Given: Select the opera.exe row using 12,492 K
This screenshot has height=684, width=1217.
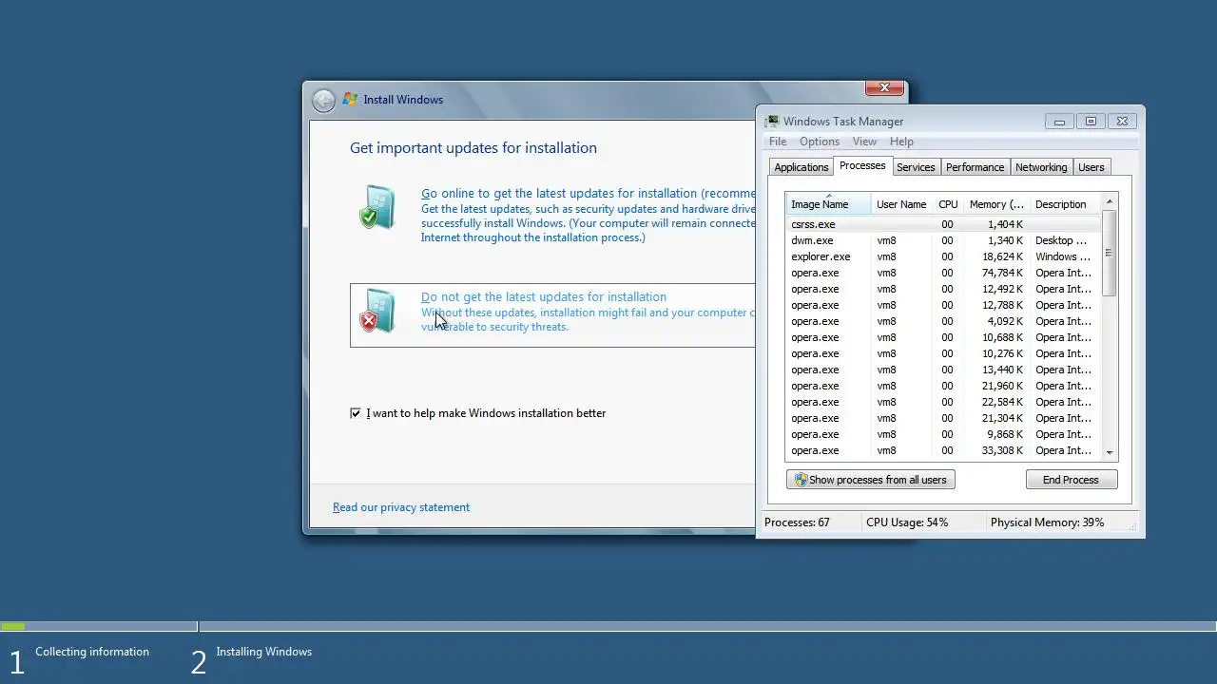Looking at the screenshot, I should pyautogui.click(x=943, y=289).
